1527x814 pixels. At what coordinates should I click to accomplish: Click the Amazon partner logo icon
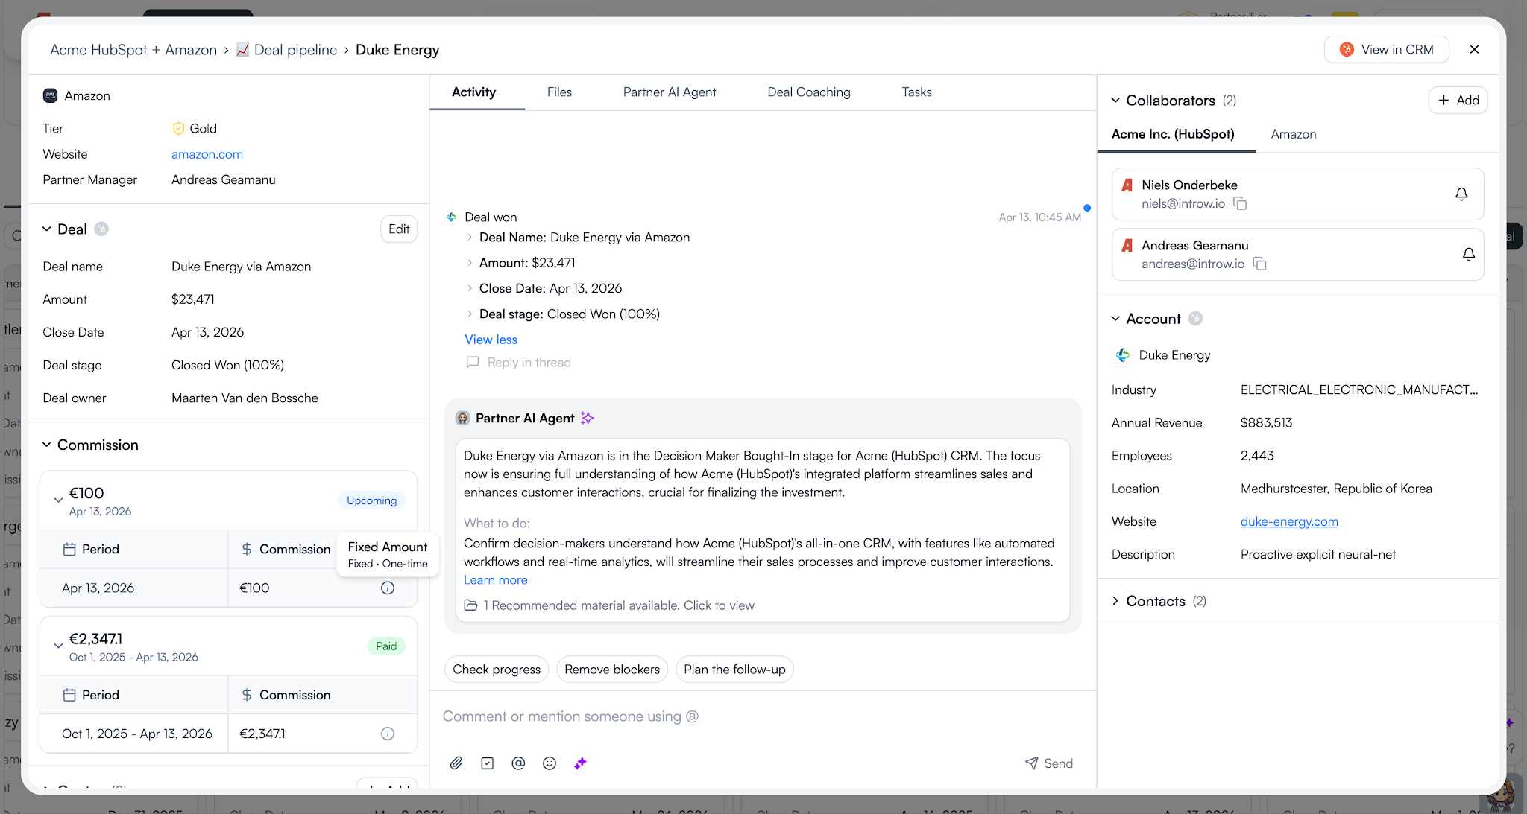coord(50,96)
